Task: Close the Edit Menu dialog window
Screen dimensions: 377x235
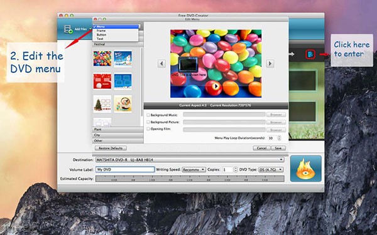Action: [96, 19]
